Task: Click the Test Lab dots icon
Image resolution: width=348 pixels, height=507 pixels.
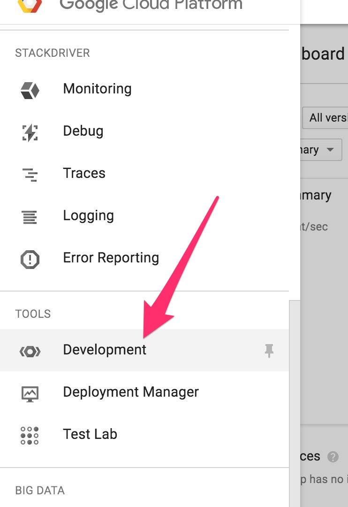Action: pos(30,435)
